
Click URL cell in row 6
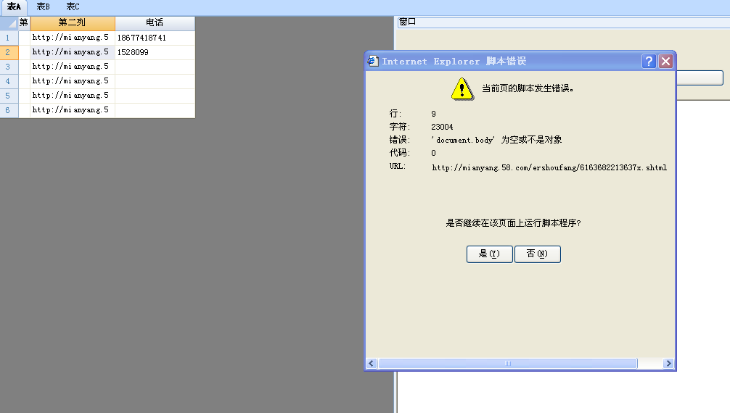coord(72,109)
